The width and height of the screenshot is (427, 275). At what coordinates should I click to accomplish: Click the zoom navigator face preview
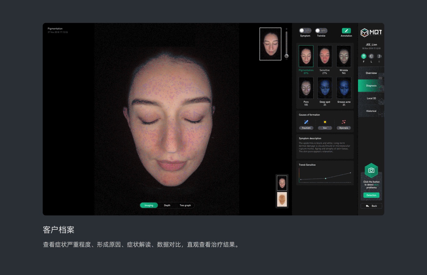tap(270, 44)
